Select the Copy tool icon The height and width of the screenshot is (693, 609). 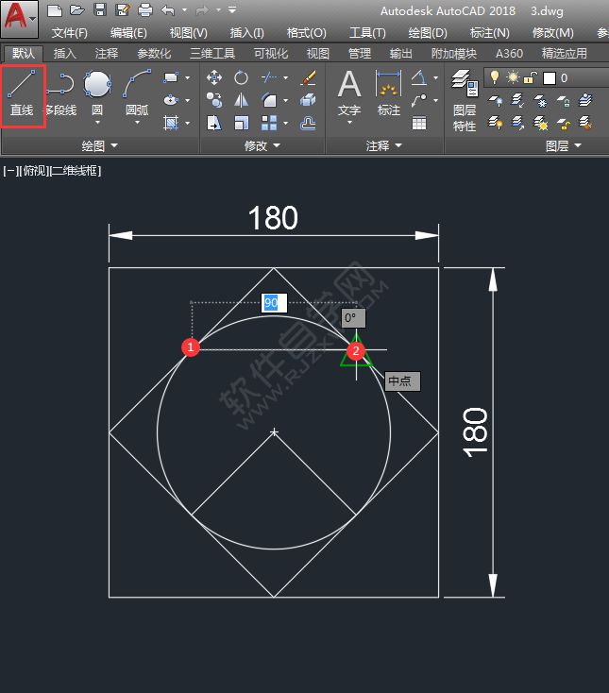click(x=214, y=100)
